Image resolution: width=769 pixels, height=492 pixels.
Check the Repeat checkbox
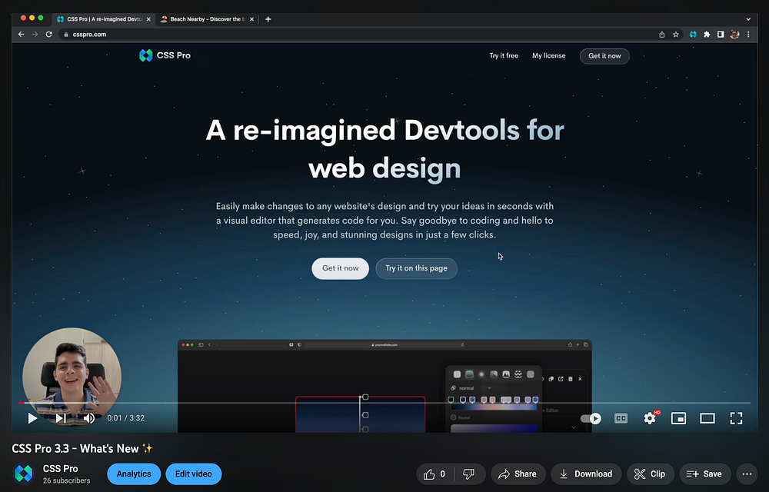[454, 417]
